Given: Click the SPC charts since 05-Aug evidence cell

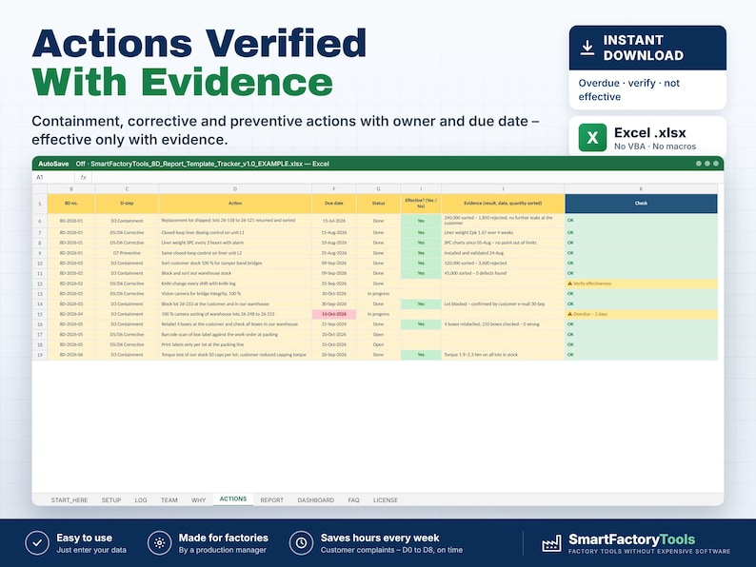Looking at the screenshot, I should tap(503, 243).
